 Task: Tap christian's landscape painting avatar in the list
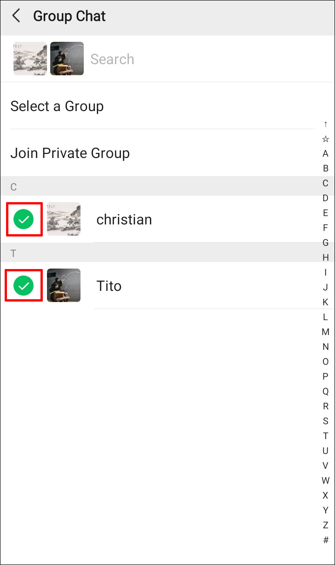(64, 219)
